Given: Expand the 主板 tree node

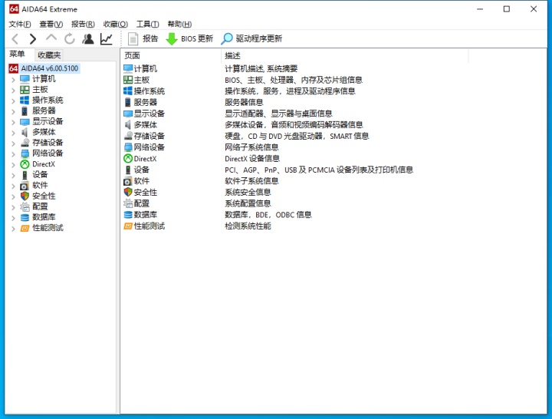Looking at the screenshot, I should point(13,90).
